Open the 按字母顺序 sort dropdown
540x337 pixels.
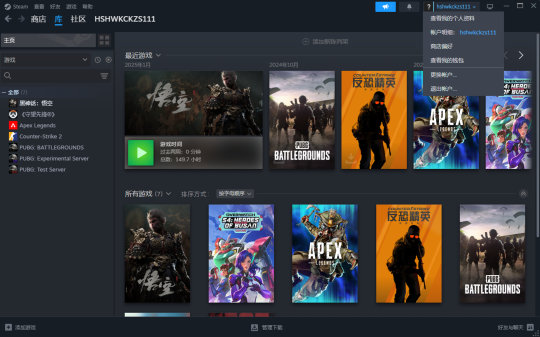point(235,193)
